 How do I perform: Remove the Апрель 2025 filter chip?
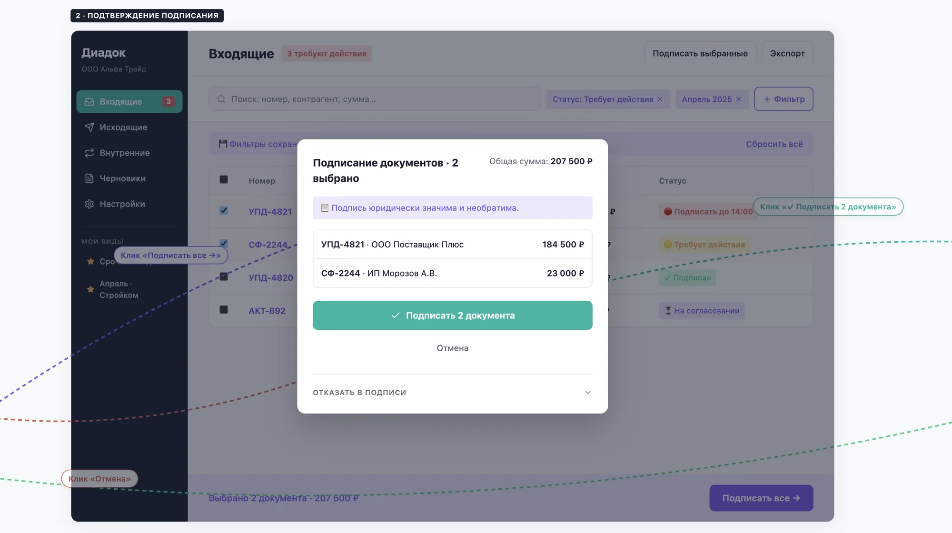click(738, 99)
